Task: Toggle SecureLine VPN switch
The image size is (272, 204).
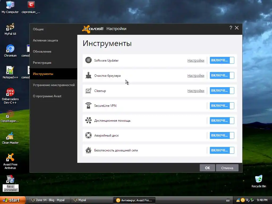Action: pos(222,106)
